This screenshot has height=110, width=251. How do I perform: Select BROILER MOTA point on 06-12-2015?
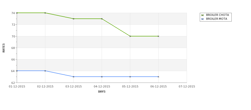pos(159,77)
